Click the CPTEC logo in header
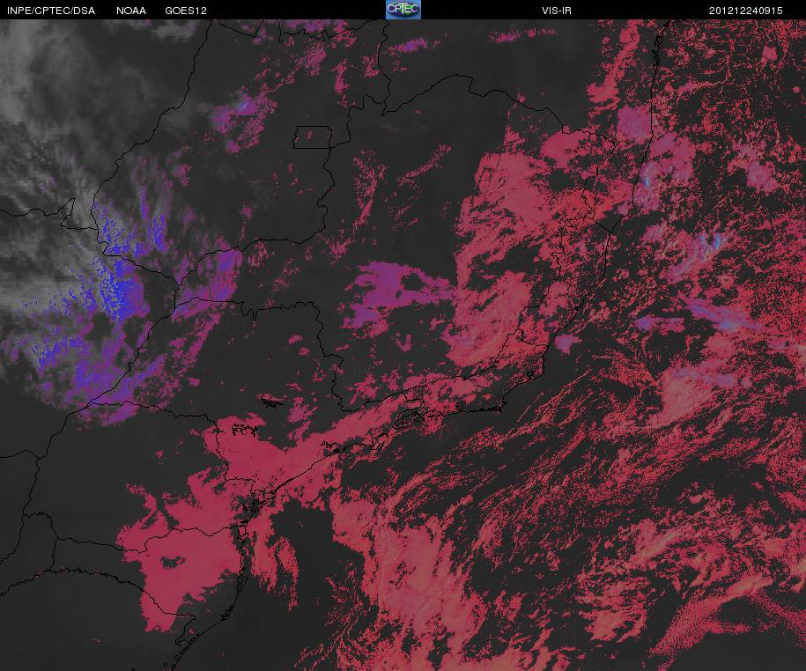This screenshot has width=806, height=671. [403, 10]
